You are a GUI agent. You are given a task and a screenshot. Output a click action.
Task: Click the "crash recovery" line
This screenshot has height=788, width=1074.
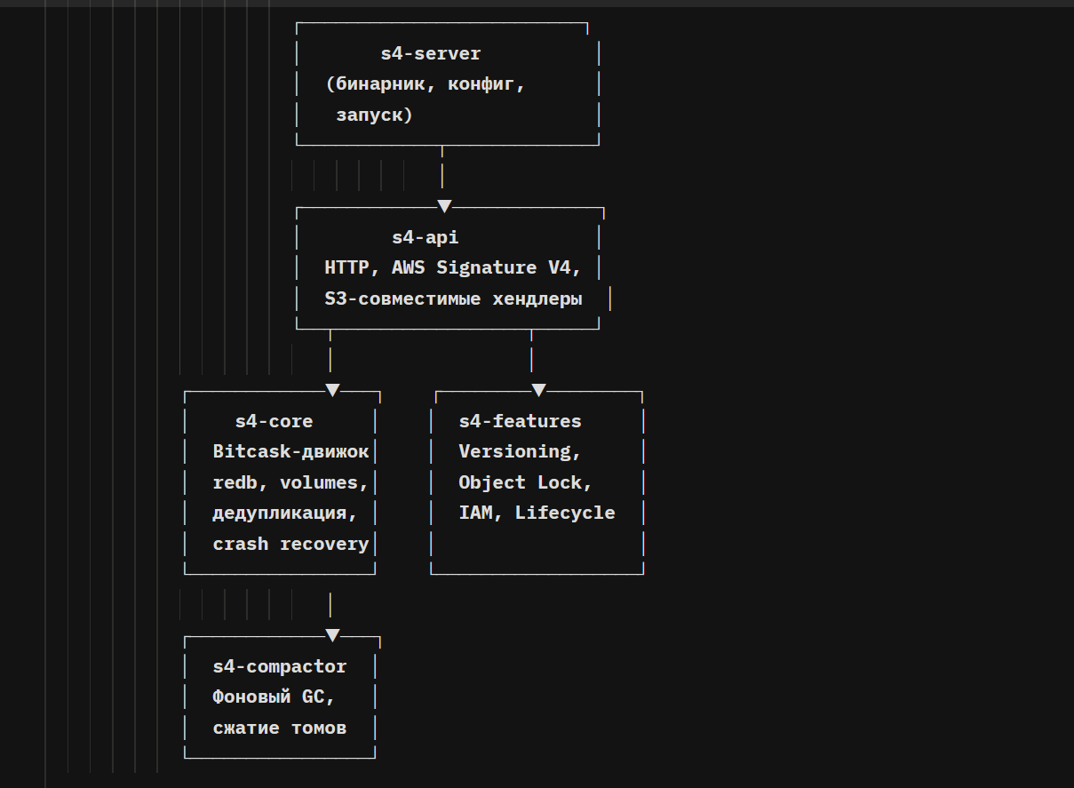[x=290, y=544]
